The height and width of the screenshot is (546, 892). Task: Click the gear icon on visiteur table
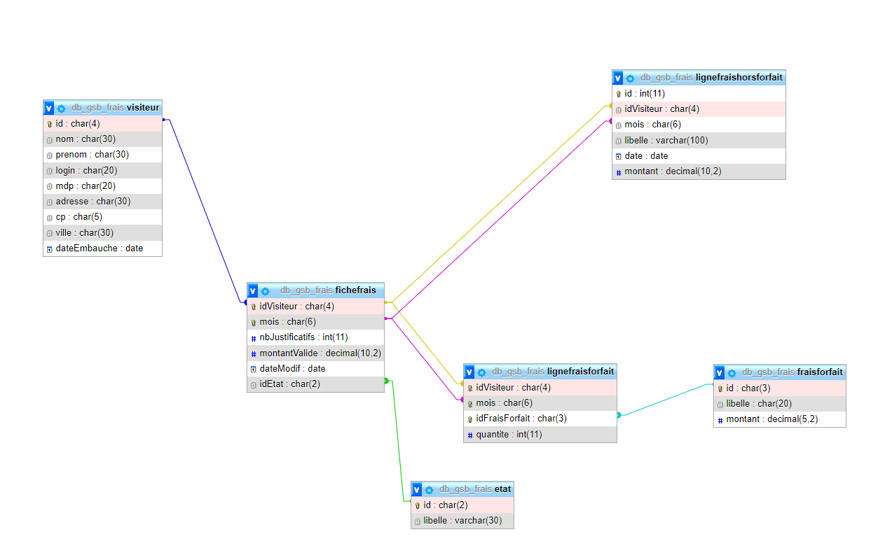tap(61, 108)
